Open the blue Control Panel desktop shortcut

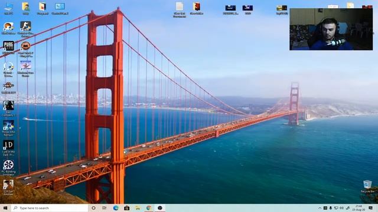point(60,8)
